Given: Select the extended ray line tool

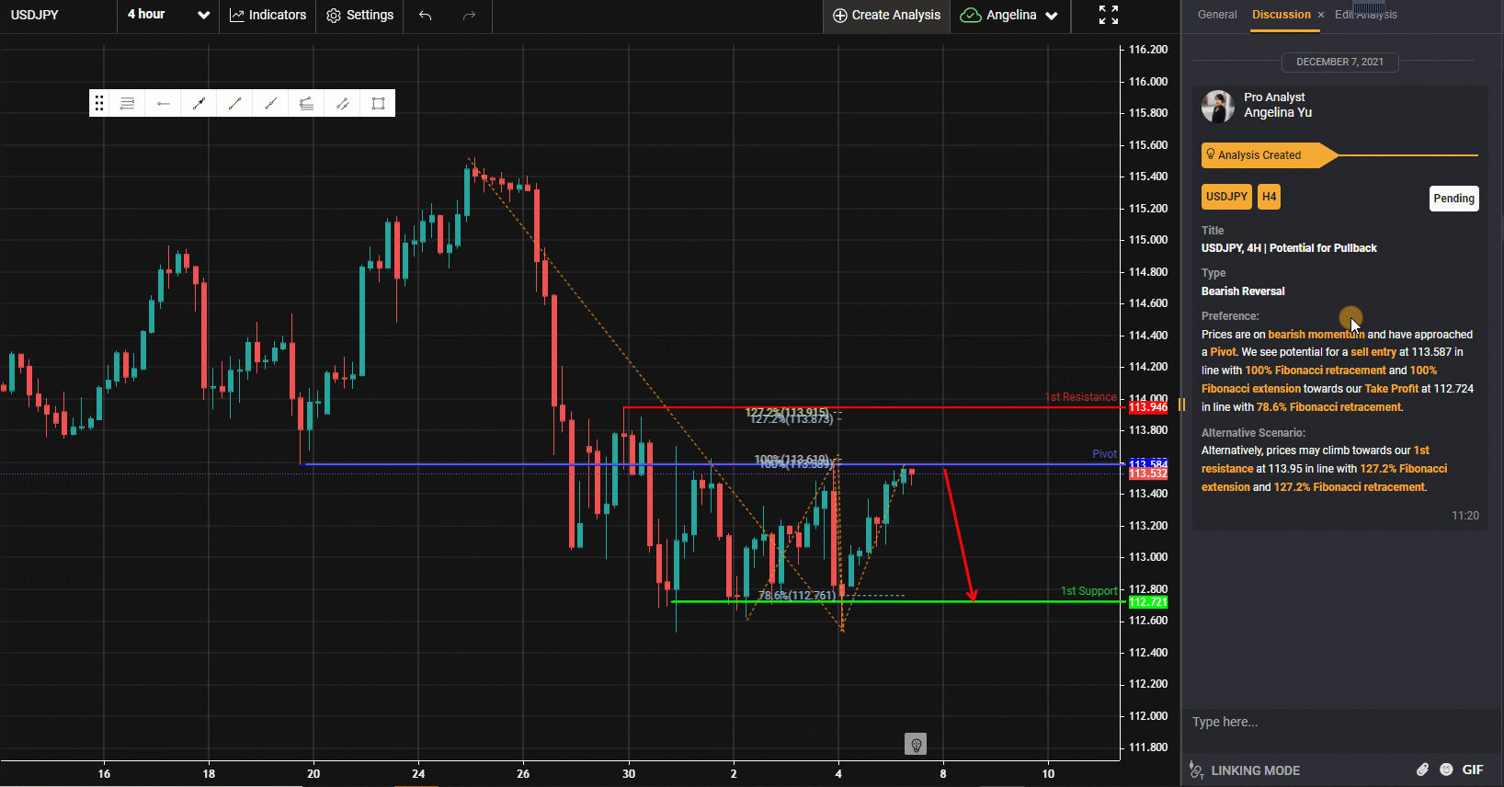Looking at the screenshot, I should [x=270, y=103].
